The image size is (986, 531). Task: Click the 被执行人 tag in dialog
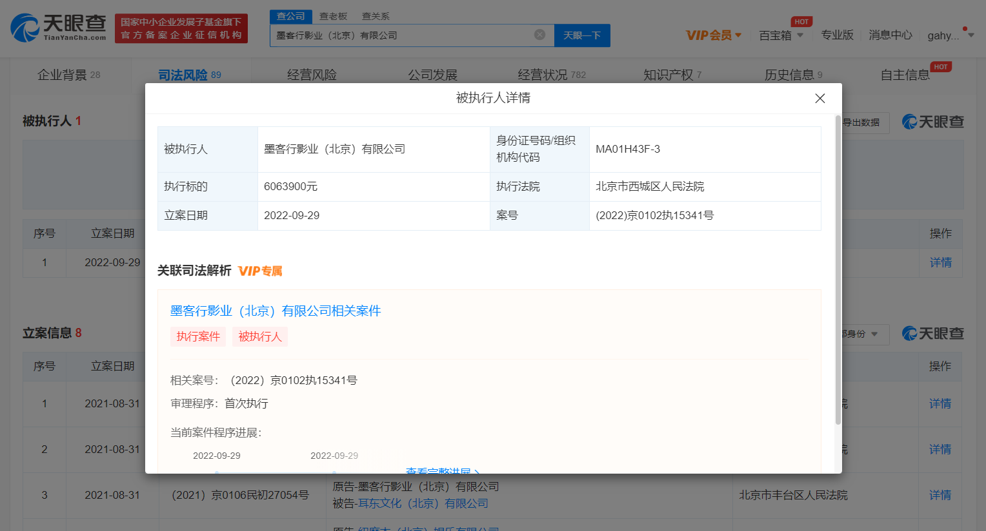click(x=260, y=336)
